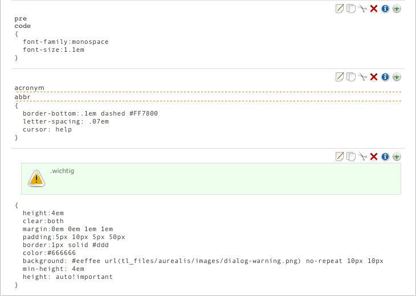Copy the pre code style definition
The height and width of the screenshot is (296, 416).
(x=351, y=9)
